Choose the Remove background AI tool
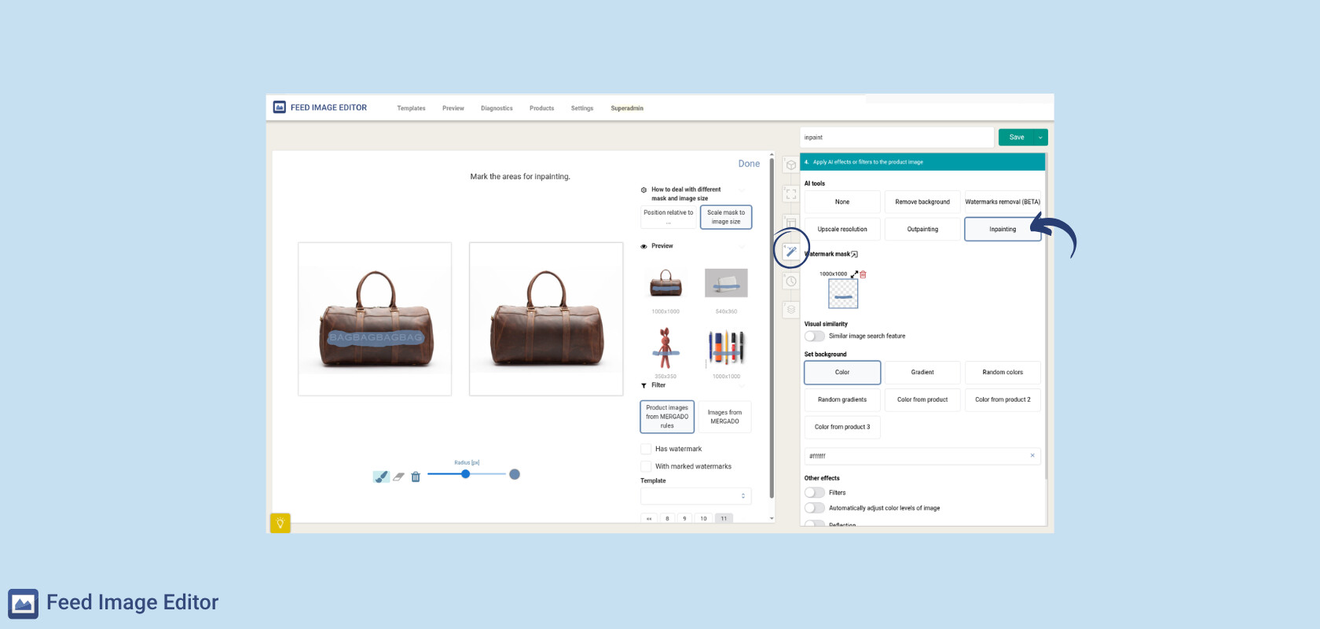 [922, 202]
